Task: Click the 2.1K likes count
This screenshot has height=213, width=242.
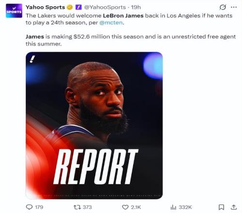Action: pos(136,207)
